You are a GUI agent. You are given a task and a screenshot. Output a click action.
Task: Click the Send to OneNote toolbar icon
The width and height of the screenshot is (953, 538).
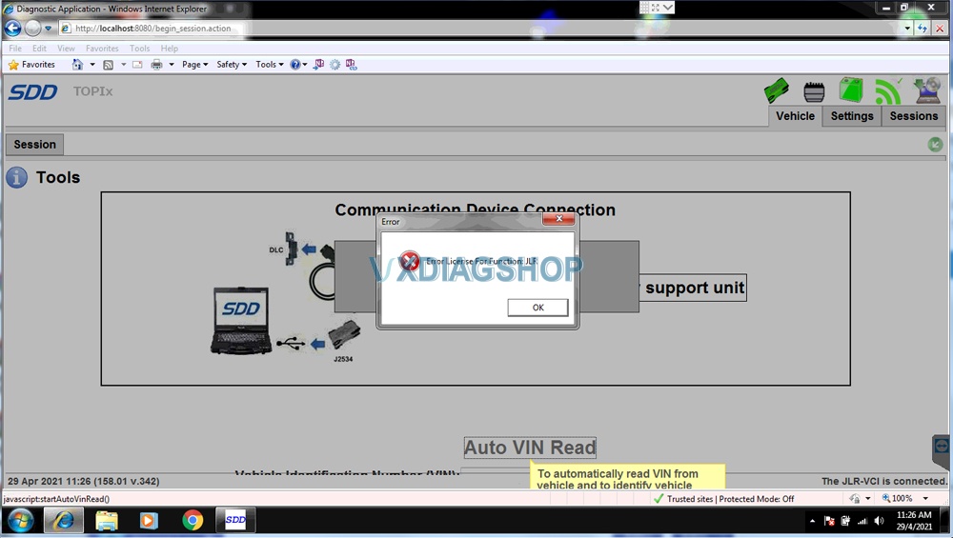(318, 64)
